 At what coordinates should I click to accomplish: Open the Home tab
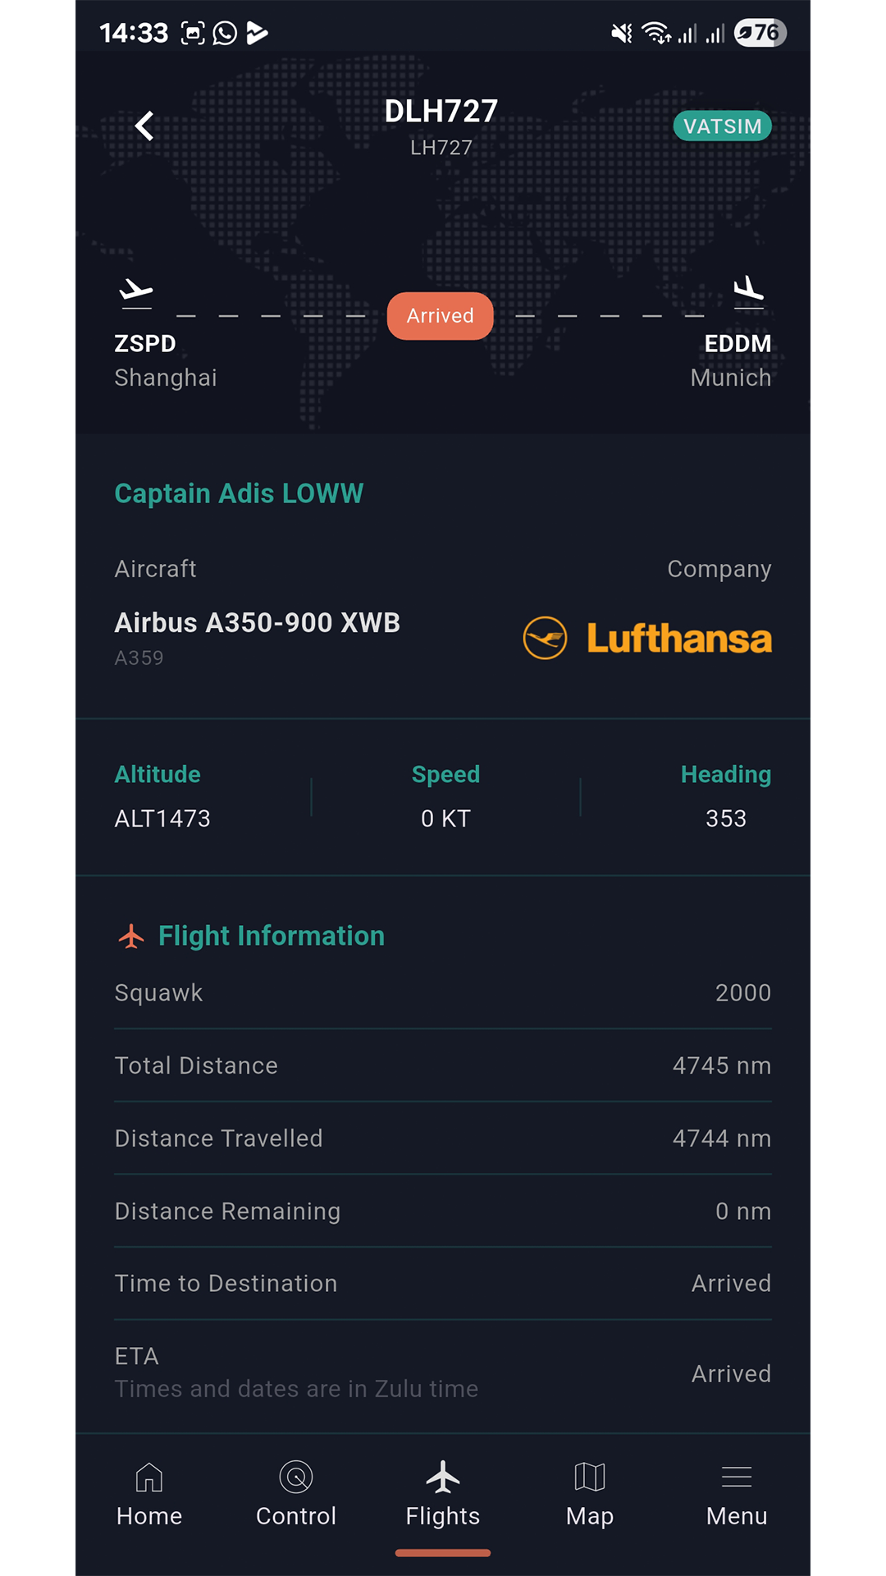point(149,1494)
